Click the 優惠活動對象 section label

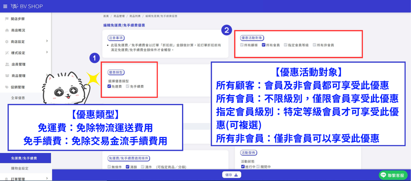click(x=253, y=38)
